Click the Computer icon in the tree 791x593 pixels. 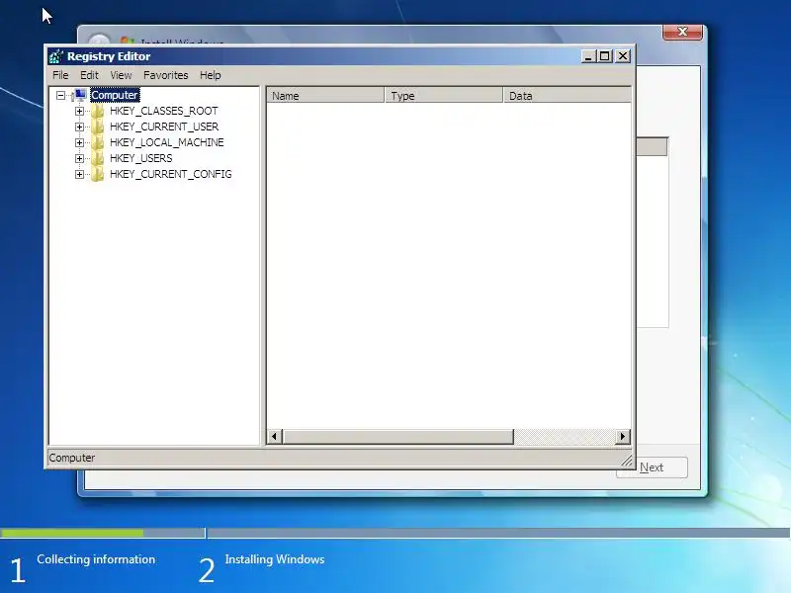(x=80, y=95)
